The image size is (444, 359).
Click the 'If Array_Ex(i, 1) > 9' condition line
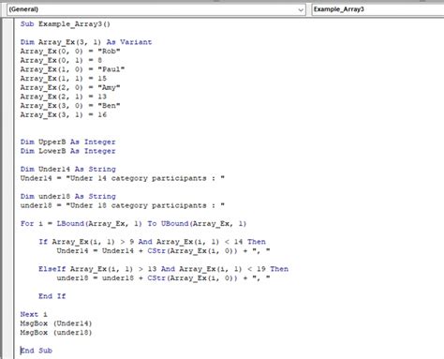point(153,242)
